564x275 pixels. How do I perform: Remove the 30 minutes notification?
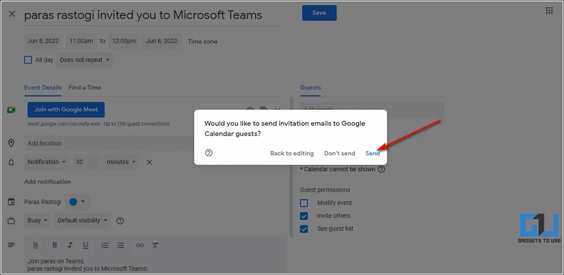point(149,162)
